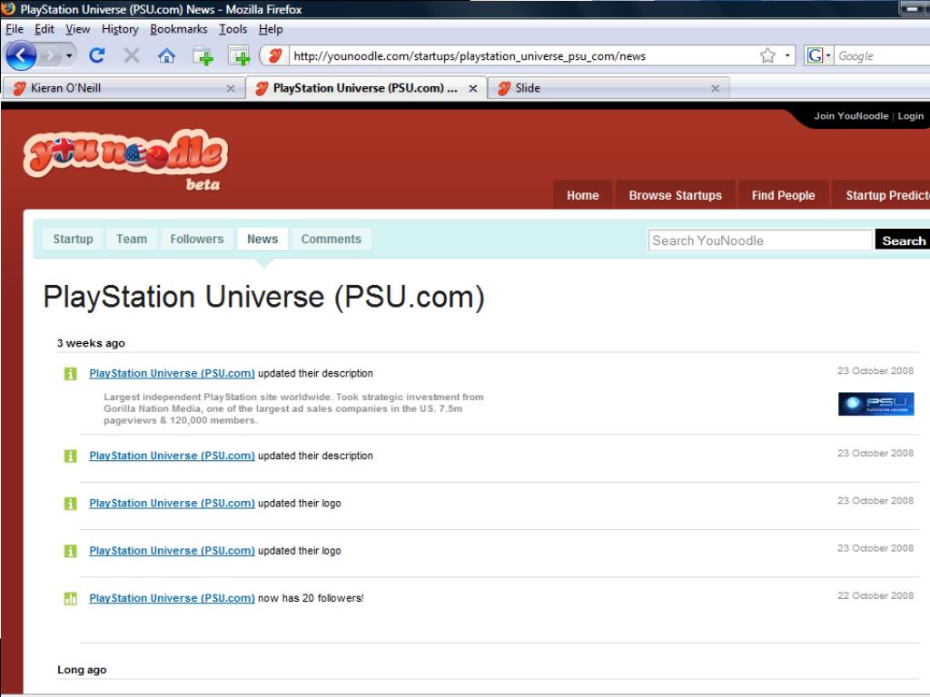Open the History menu

(120, 29)
